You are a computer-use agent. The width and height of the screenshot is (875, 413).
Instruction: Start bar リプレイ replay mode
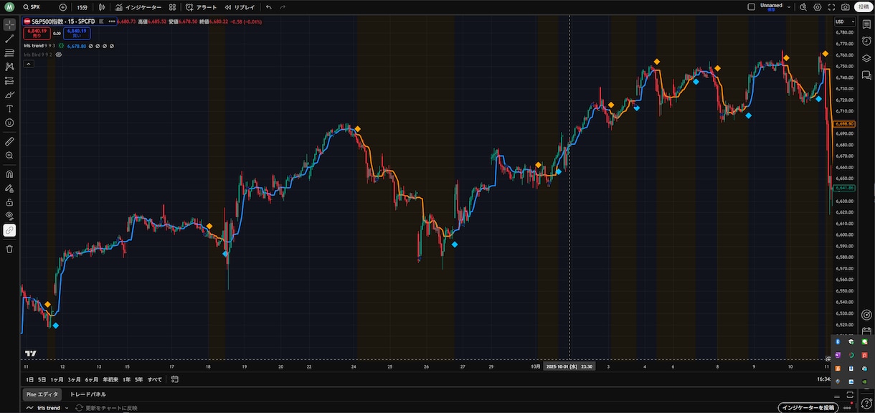point(240,6)
